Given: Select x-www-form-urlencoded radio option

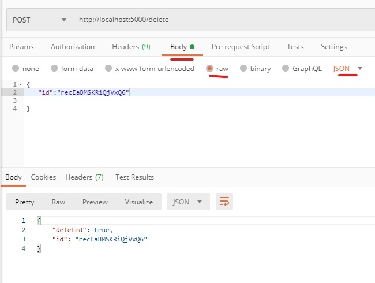Looking at the screenshot, I should click(x=108, y=68).
